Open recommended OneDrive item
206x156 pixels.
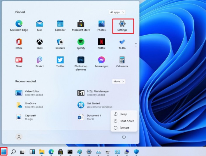pos(29,105)
